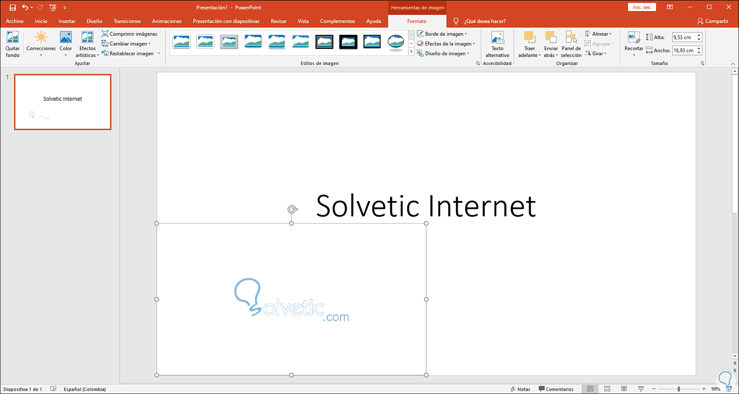Click the zoom out minus button
739x394 pixels.
tap(653, 389)
